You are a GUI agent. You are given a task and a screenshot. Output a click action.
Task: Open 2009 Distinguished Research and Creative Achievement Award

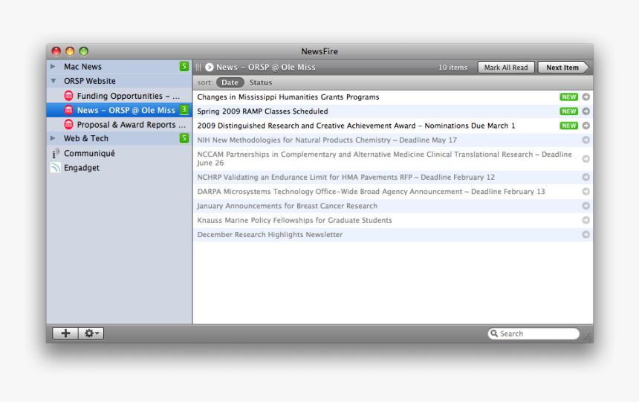pos(393,126)
